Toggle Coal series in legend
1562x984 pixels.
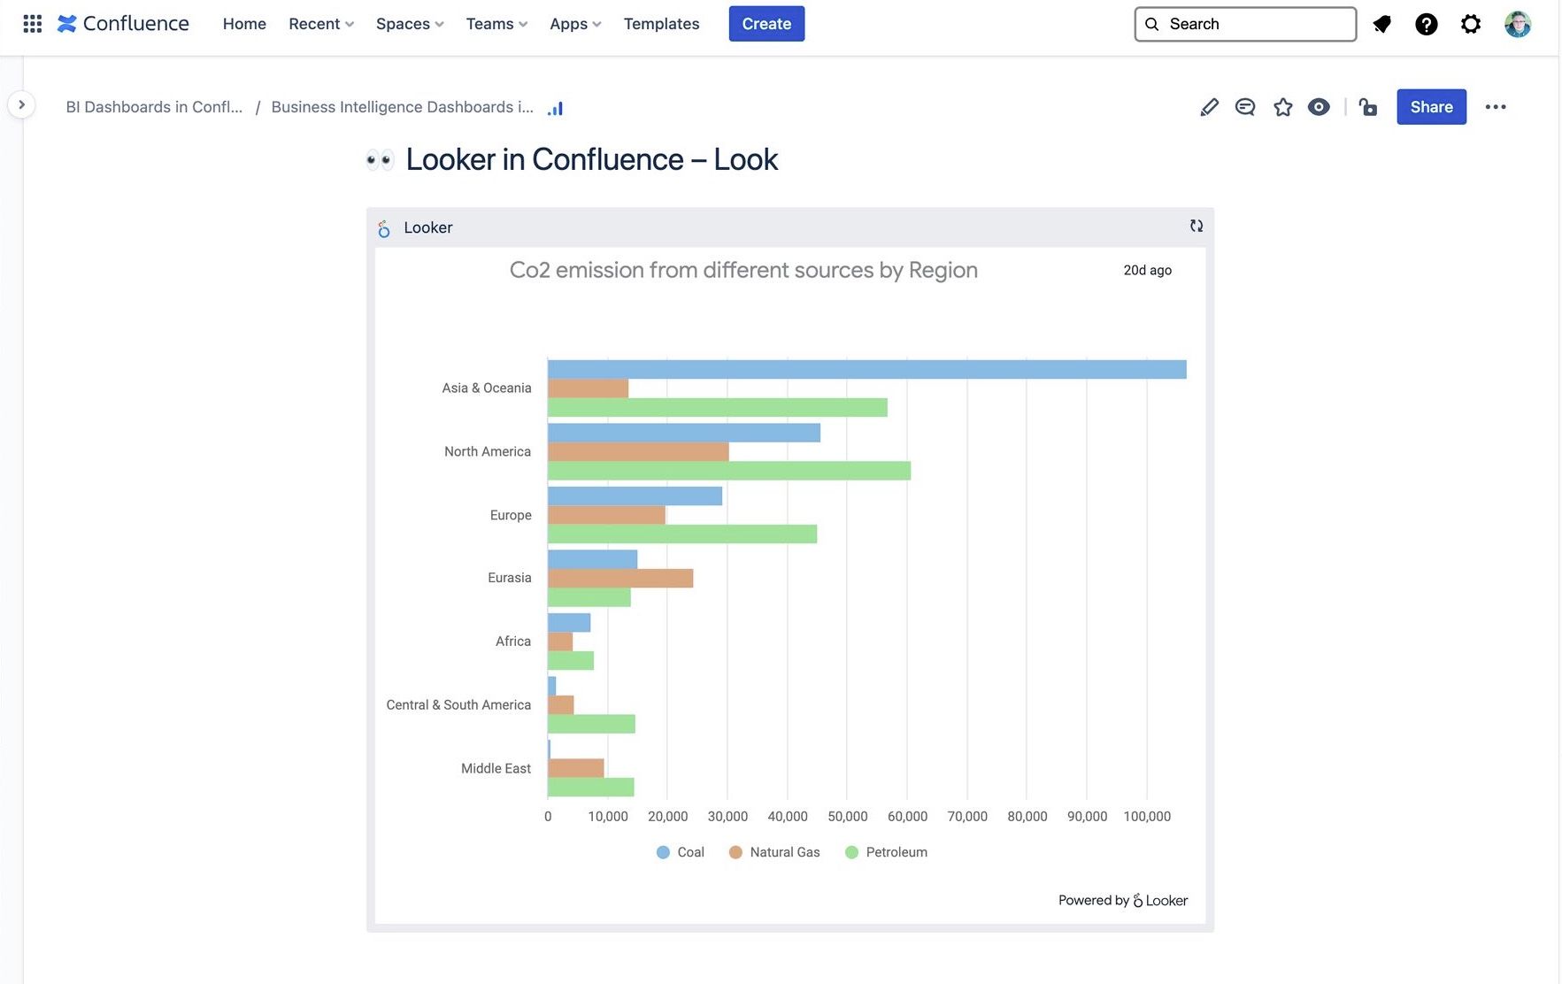click(681, 852)
